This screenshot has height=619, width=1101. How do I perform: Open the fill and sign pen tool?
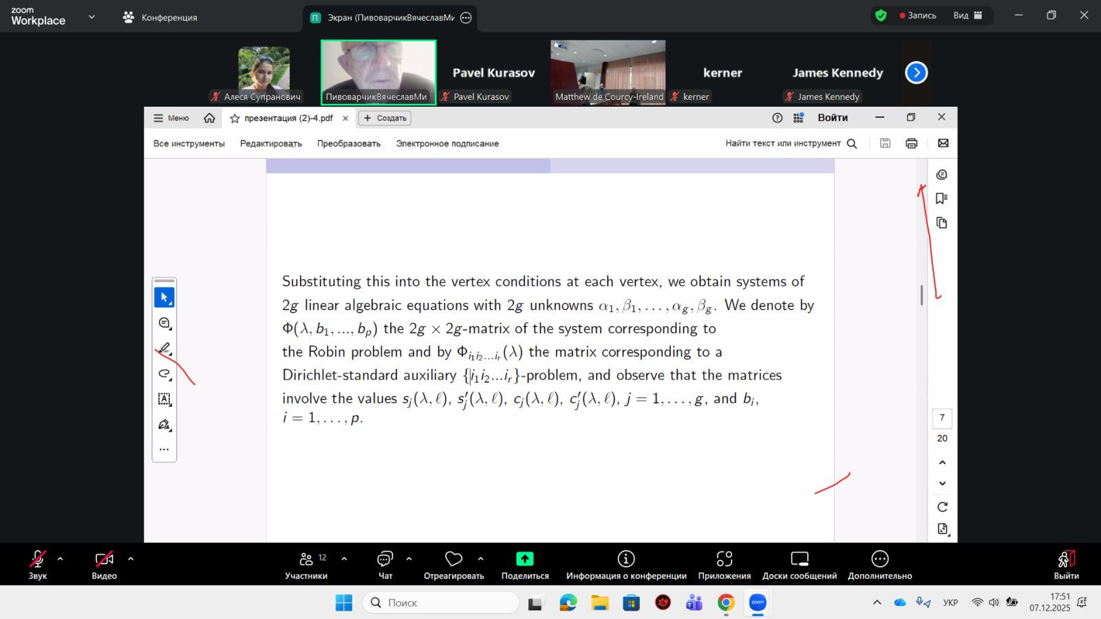point(164,425)
